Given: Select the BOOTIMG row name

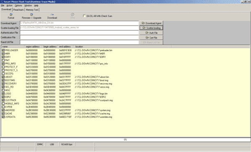Looking at the screenshot, I should (10, 80).
